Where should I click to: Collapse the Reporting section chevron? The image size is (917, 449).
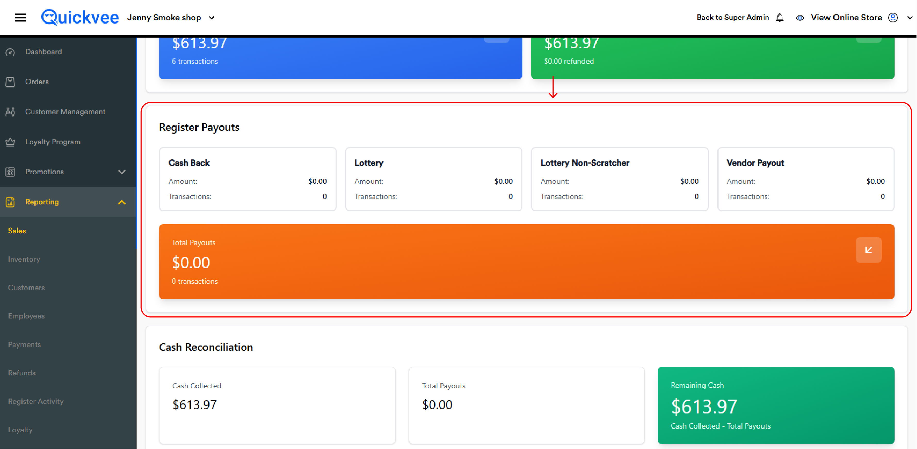point(122,202)
